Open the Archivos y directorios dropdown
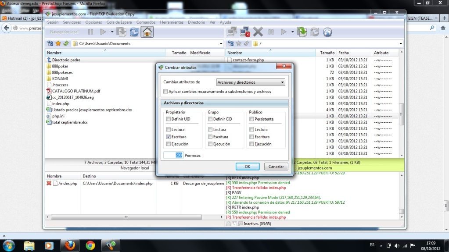Image resolution: width=449 pixels, height=252 pixels. pyautogui.click(x=251, y=82)
